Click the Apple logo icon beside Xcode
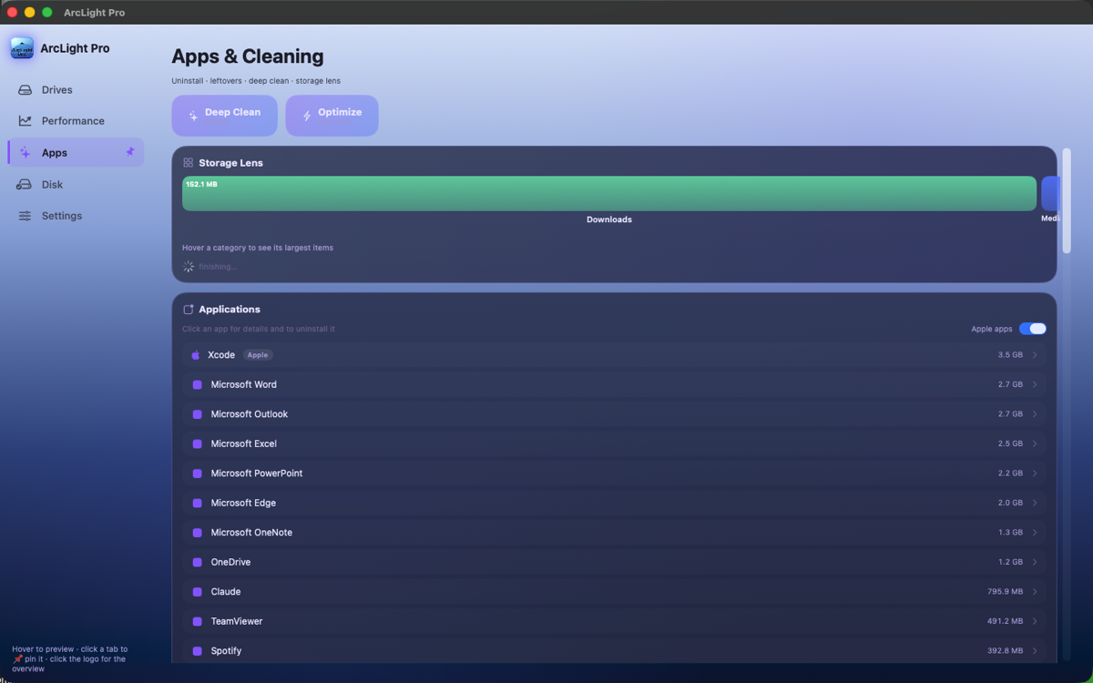Screen dimensions: 1093x683 pos(195,355)
